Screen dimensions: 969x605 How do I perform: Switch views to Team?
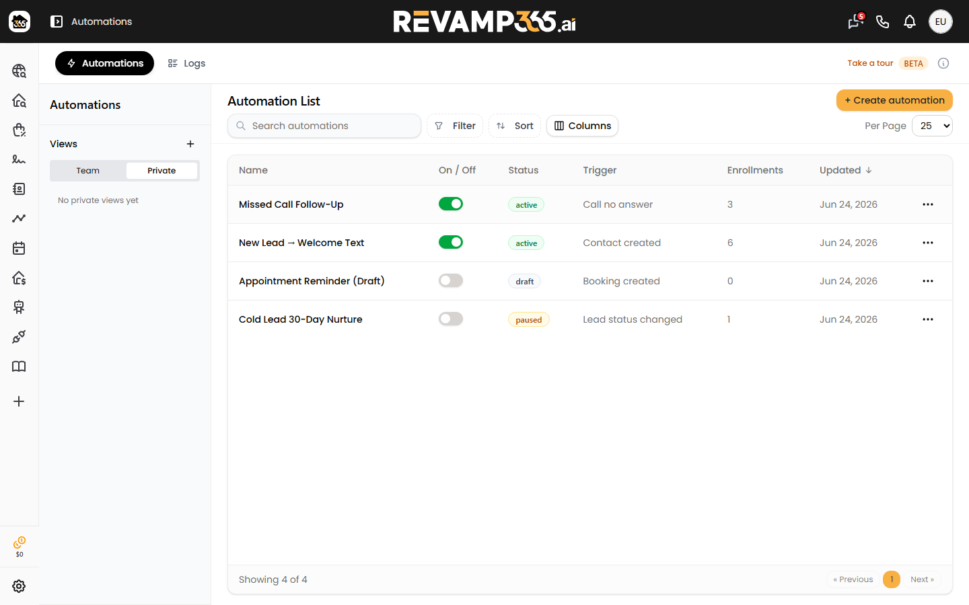(87, 171)
